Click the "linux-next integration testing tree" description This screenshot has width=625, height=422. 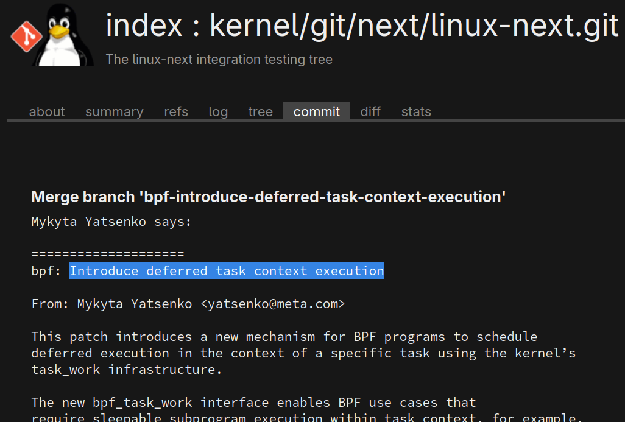[x=219, y=60]
